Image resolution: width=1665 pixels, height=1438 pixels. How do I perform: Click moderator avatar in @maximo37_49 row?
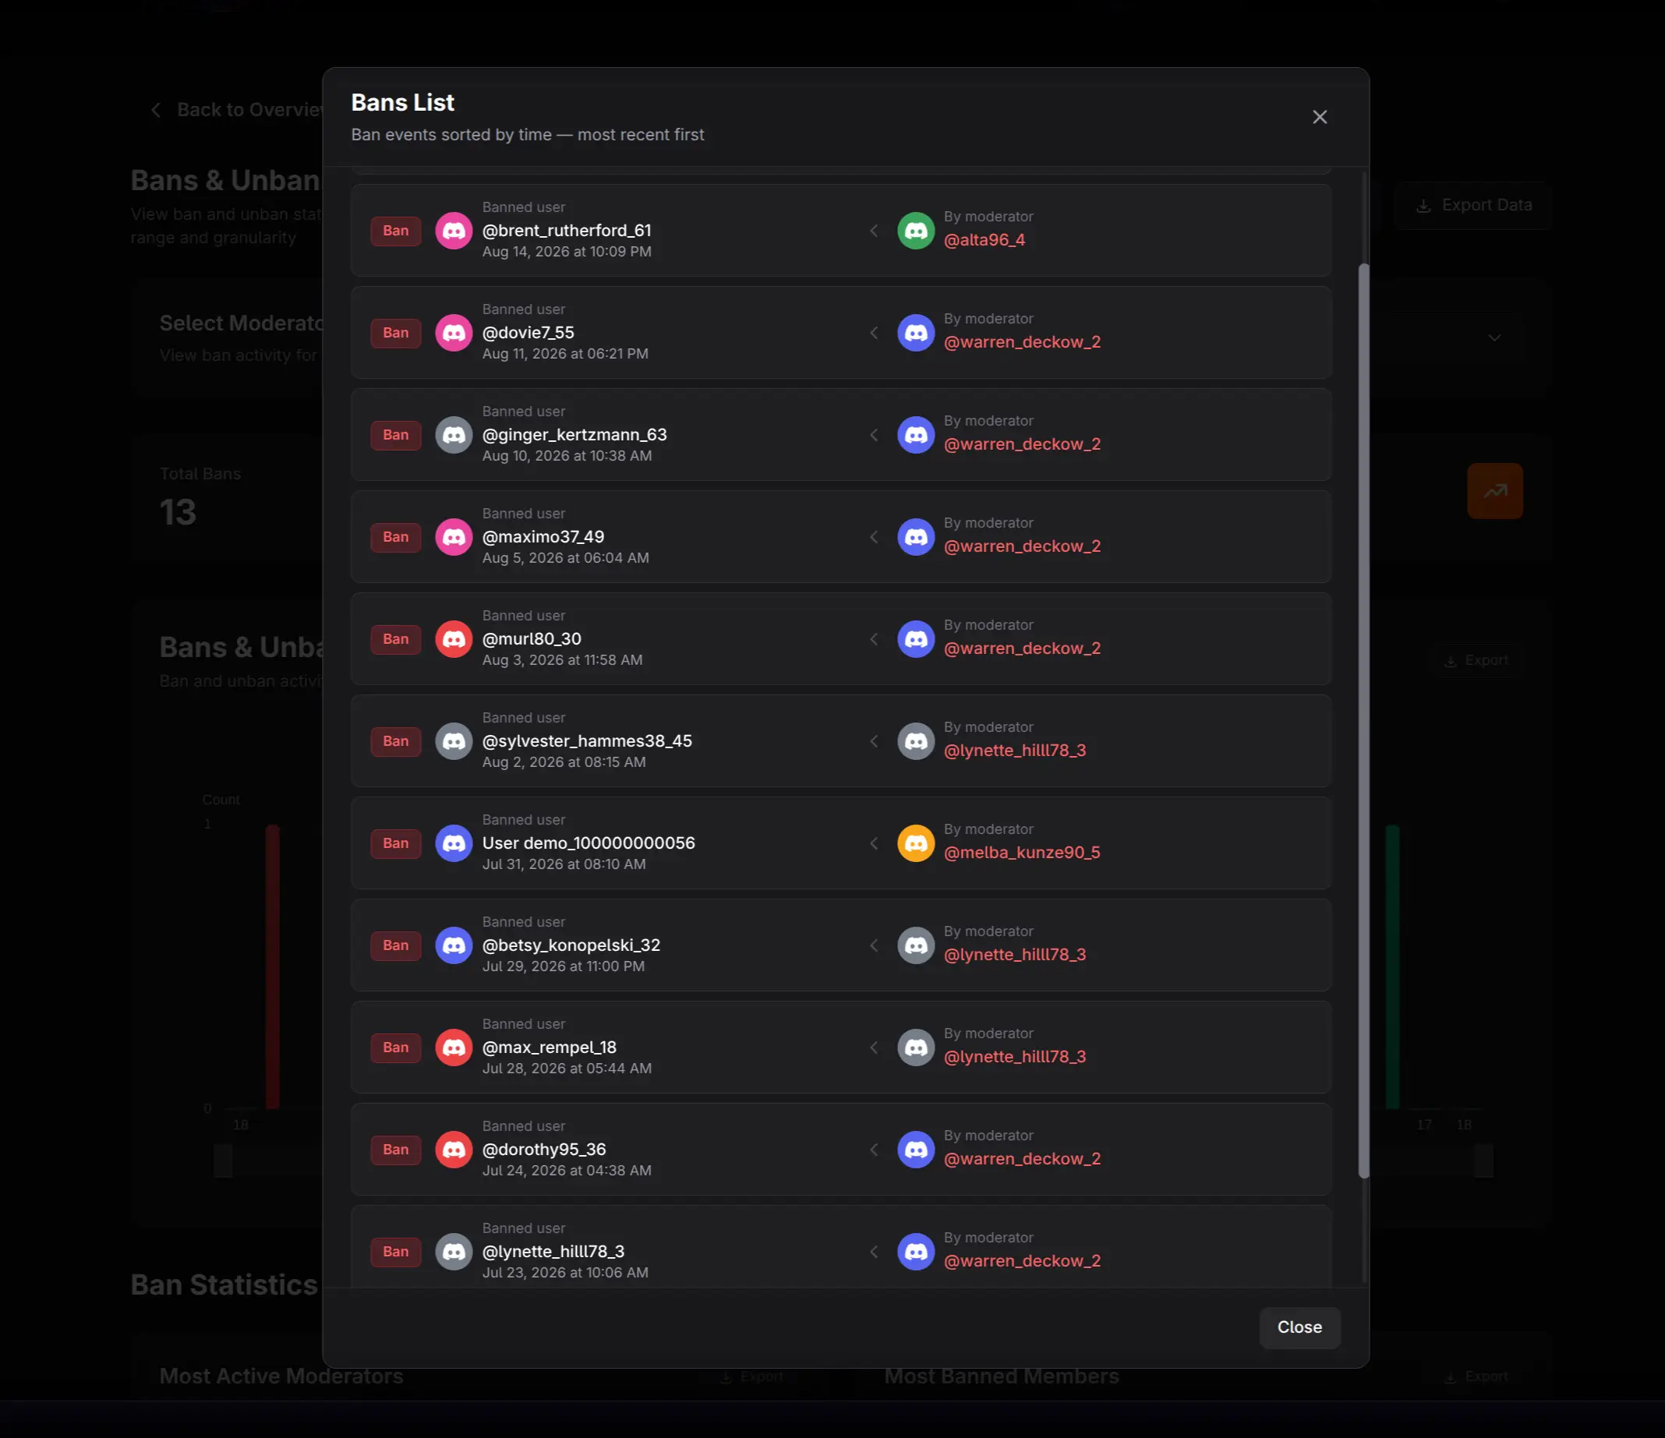(916, 537)
